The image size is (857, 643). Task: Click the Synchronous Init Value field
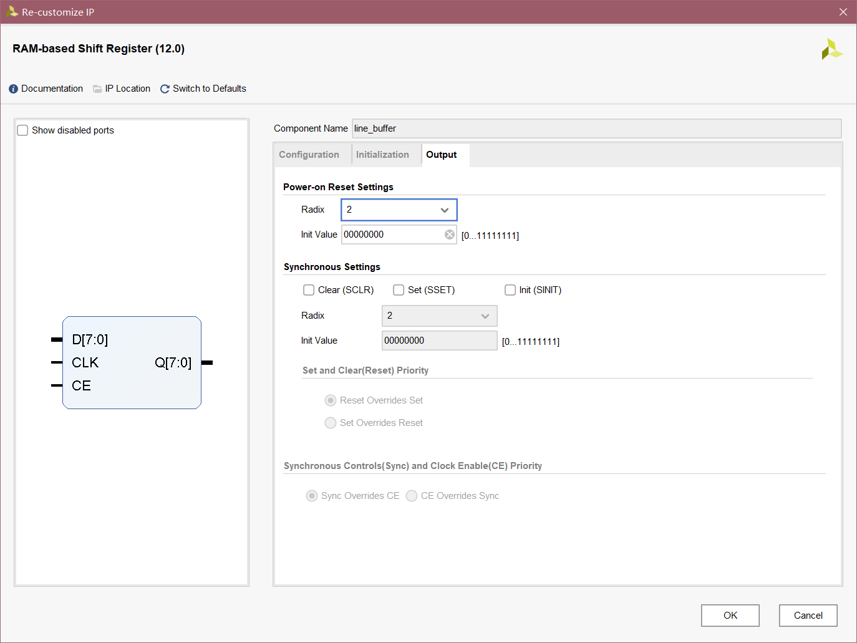coord(440,341)
